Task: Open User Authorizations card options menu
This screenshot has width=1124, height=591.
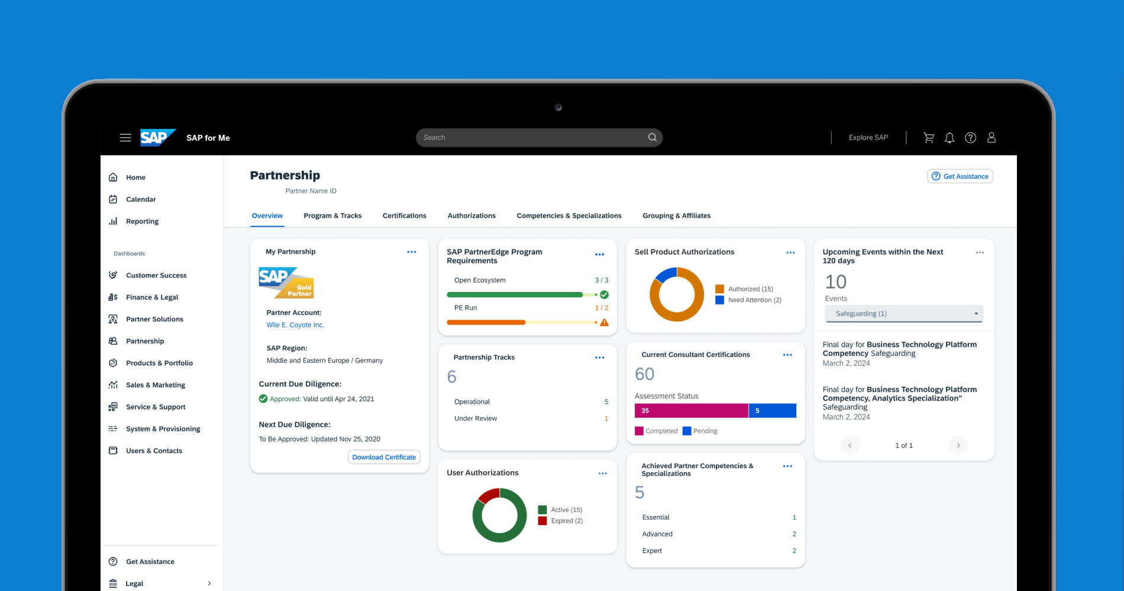Action: click(x=602, y=473)
